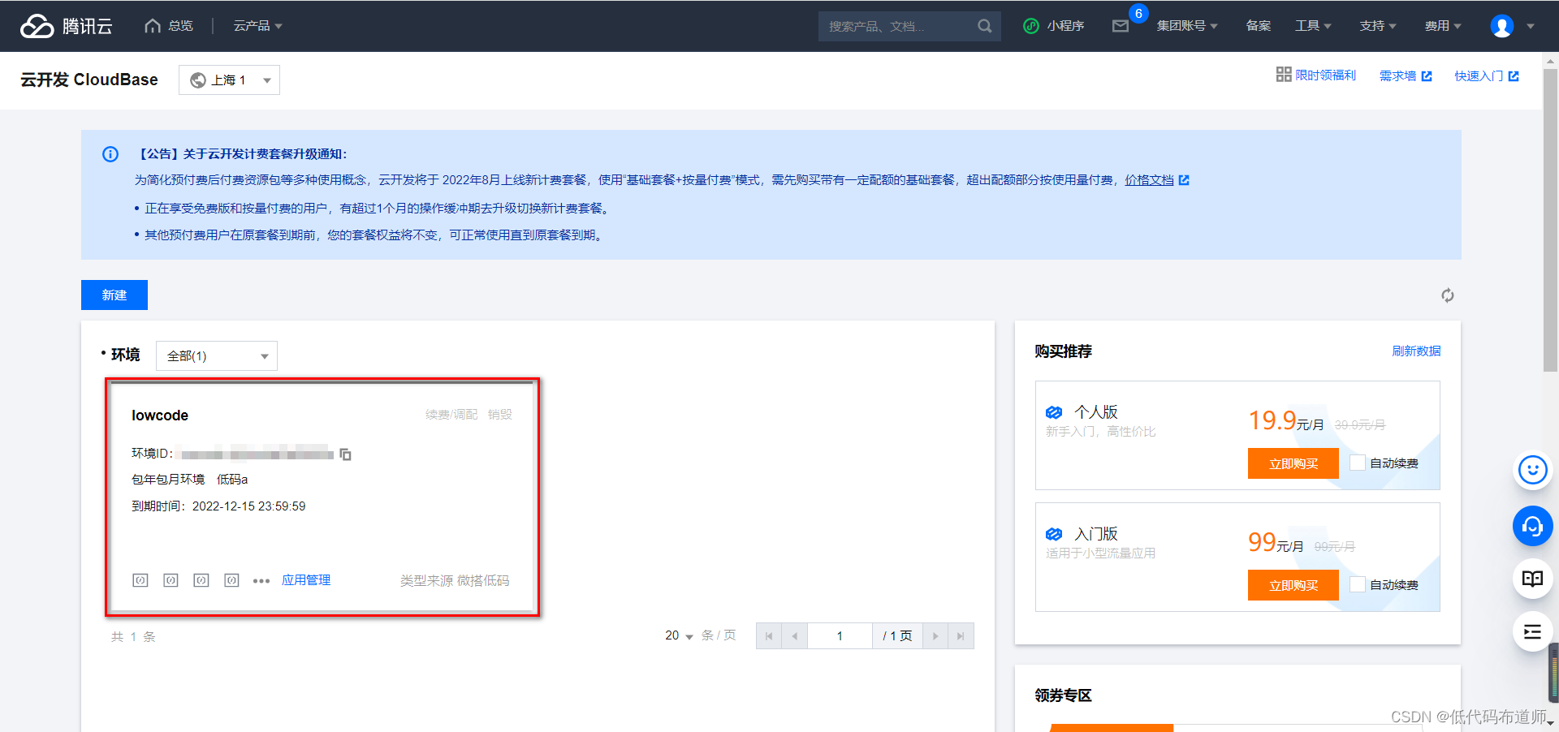Open the more options ellipsis in lowcode card
1559x732 pixels.
point(261,581)
